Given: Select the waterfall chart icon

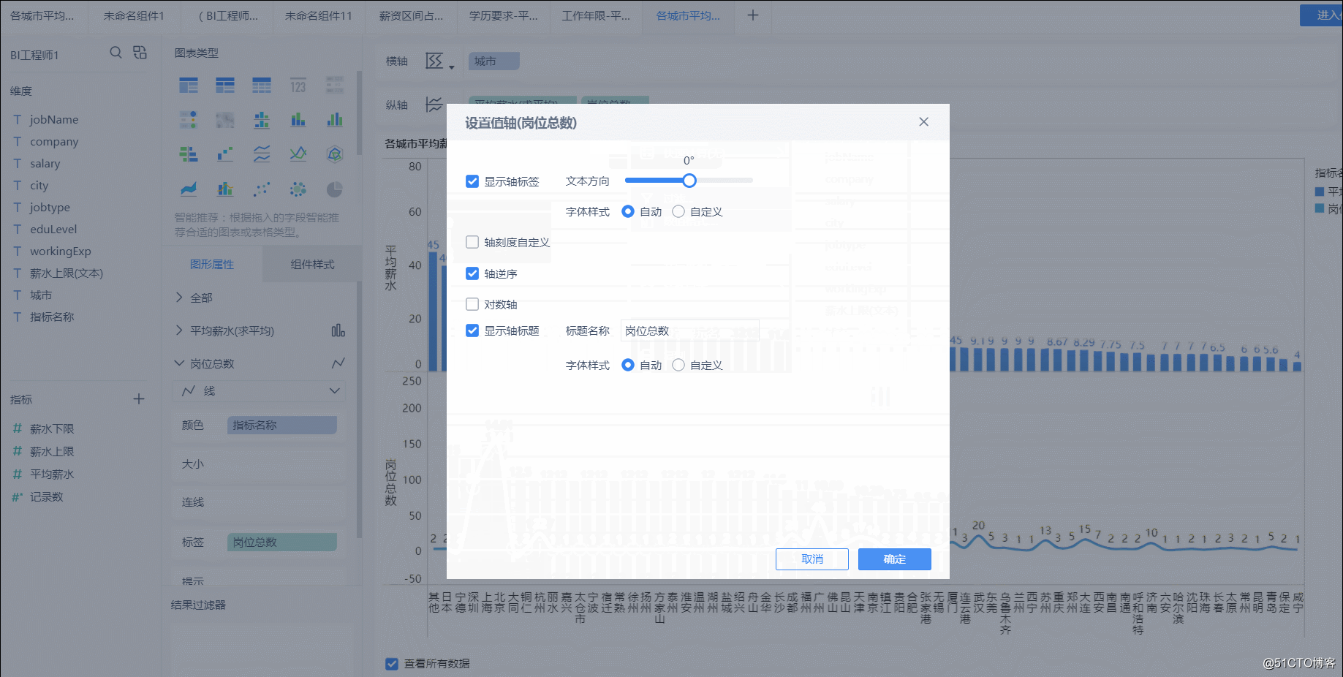Looking at the screenshot, I should tap(225, 154).
